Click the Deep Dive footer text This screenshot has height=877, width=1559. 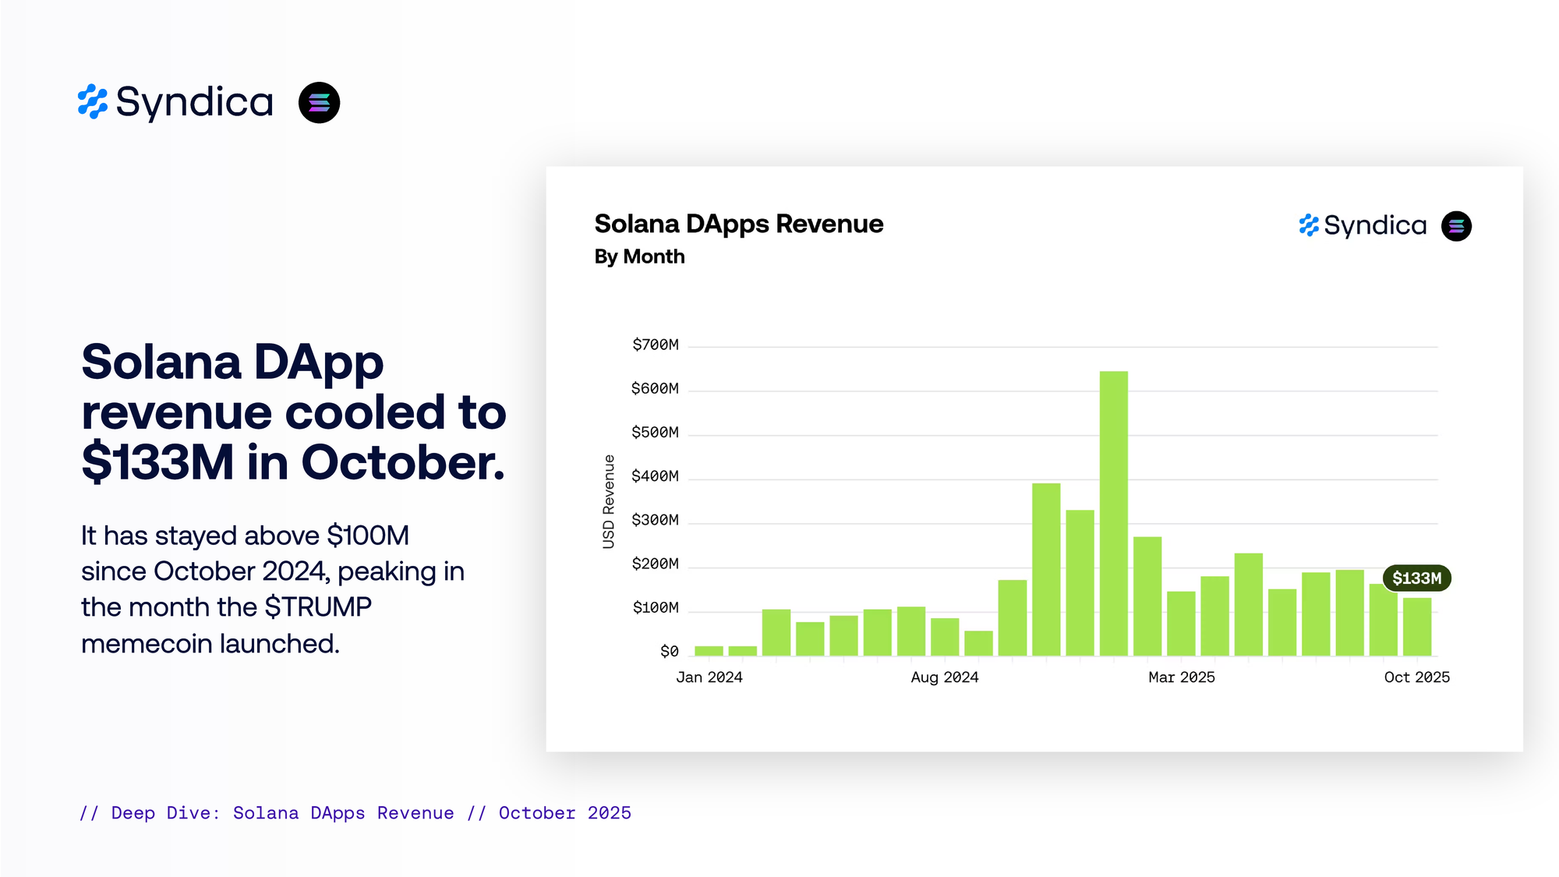coord(355,813)
